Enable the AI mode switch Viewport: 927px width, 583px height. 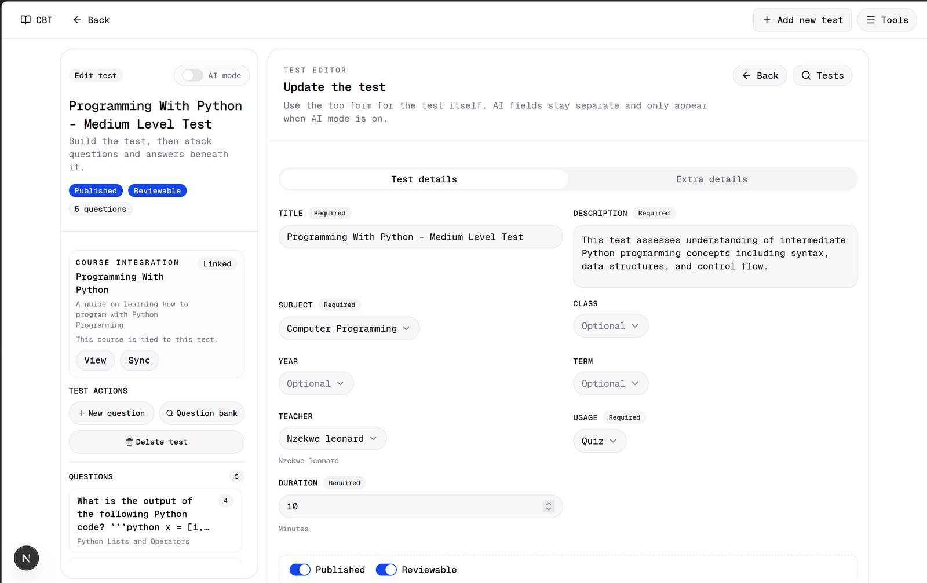click(192, 75)
